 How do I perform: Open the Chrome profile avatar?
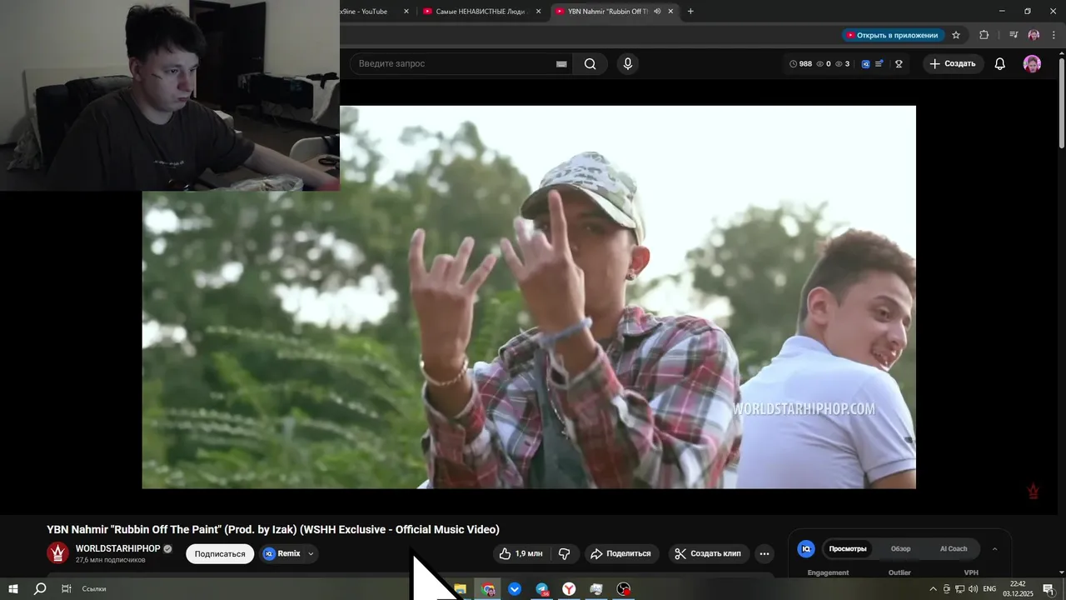pyautogui.click(x=1034, y=35)
